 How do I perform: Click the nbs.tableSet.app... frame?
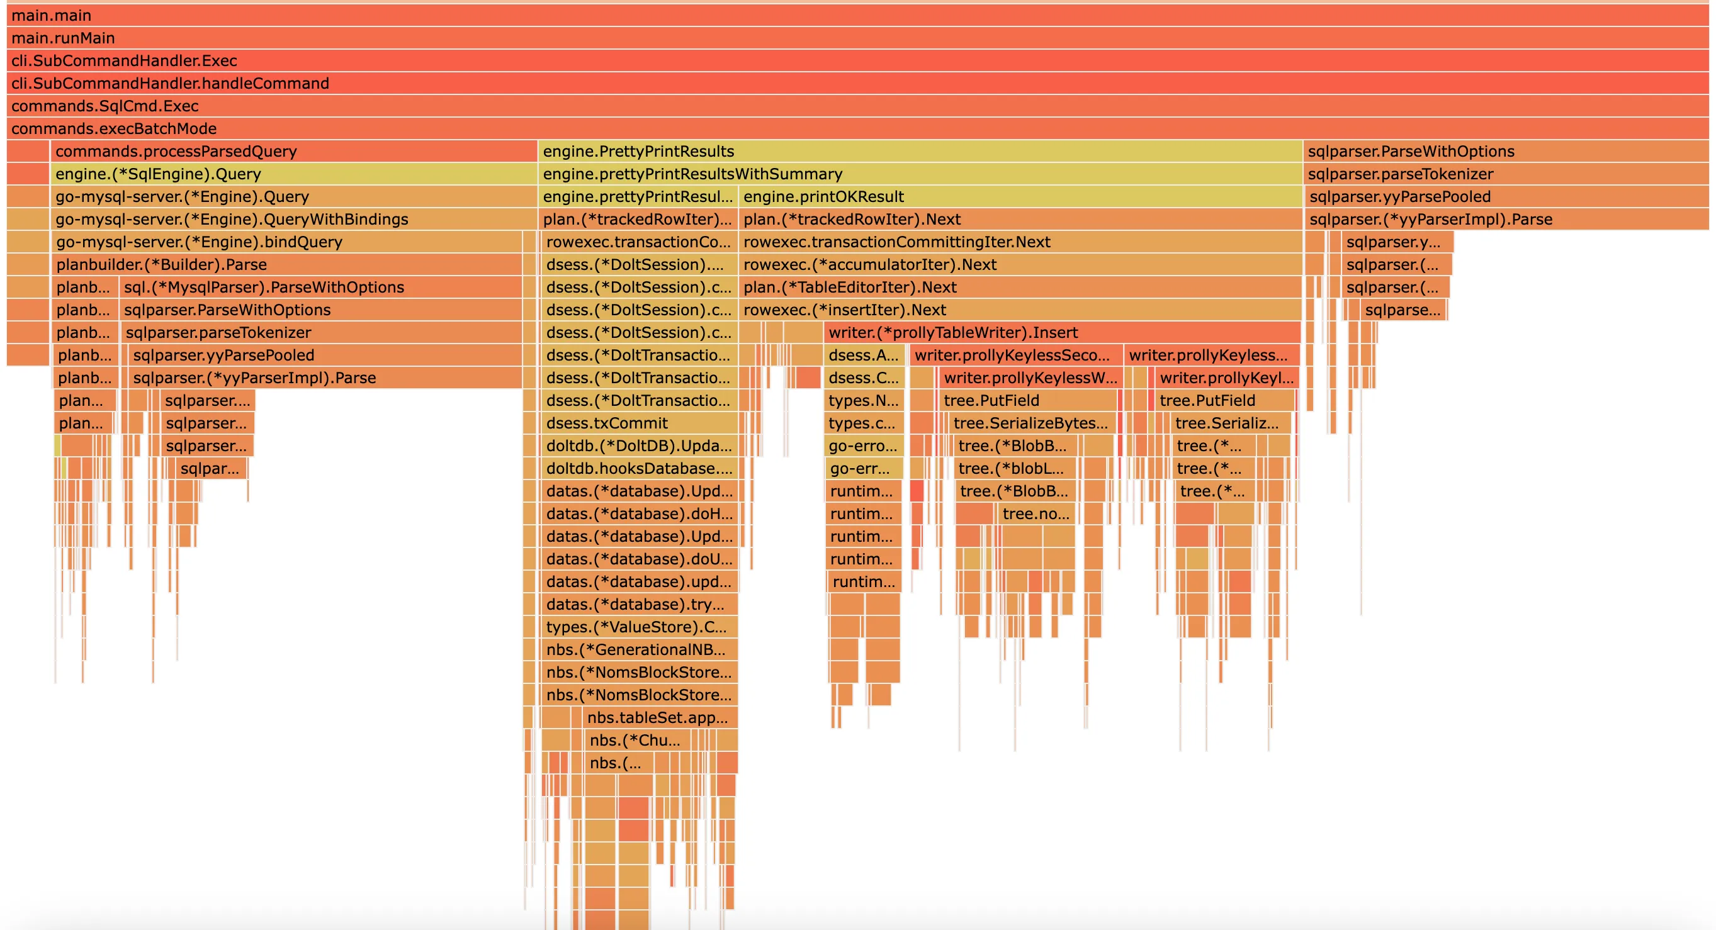(660, 717)
